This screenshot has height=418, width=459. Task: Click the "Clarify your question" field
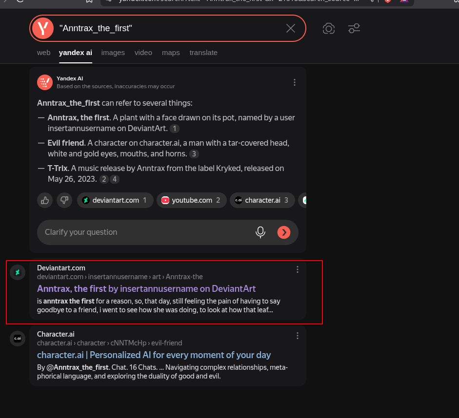pos(146,232)
